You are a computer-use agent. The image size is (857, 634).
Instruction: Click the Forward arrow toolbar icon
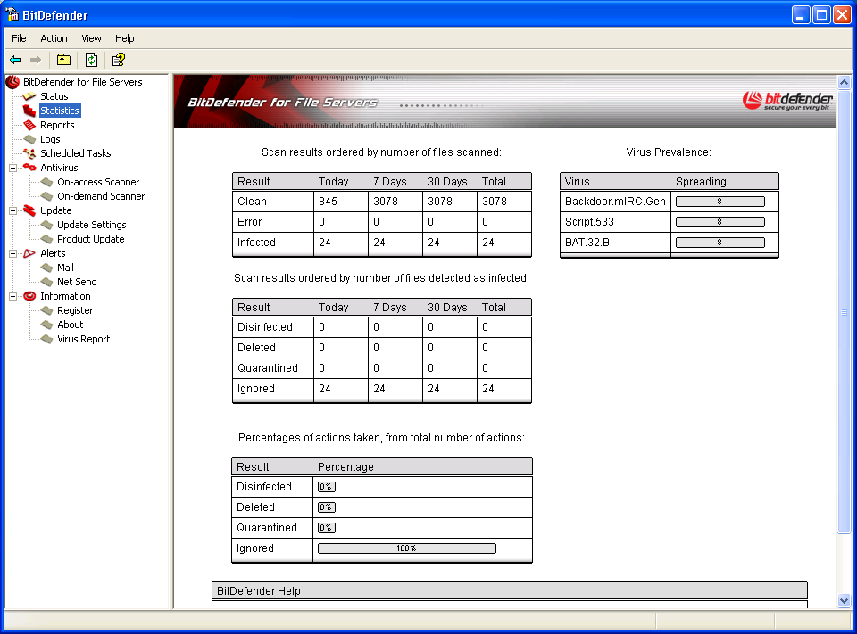(x=36, y=60)
